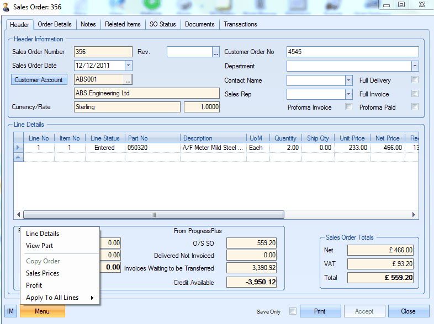The image size is (434, 324).
Task: Click the Rev. browse ellipsis button
Action: point(216,52)
